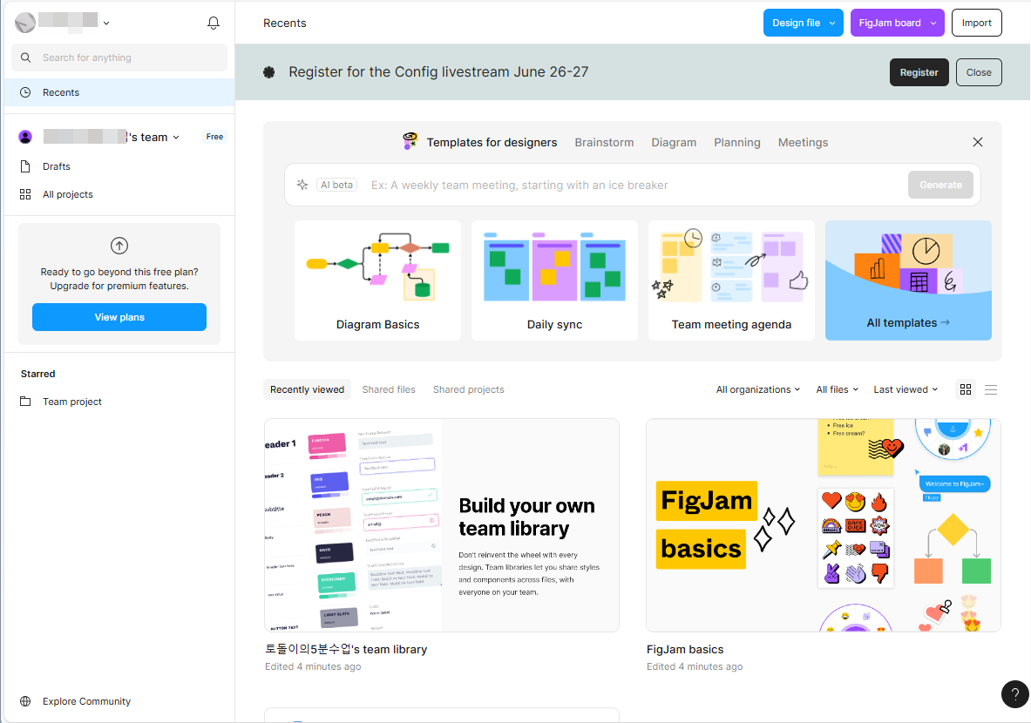This screenshot has height=723, width=1031.
Task: Create a new FigJam board
Action: 889,23
